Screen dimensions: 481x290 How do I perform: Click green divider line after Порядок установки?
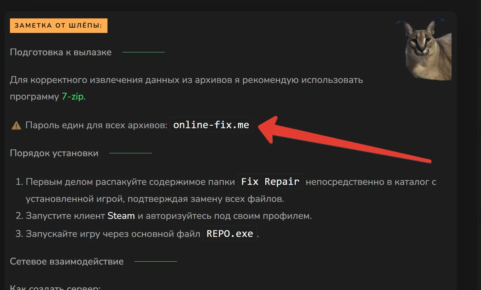pos(131,153)
